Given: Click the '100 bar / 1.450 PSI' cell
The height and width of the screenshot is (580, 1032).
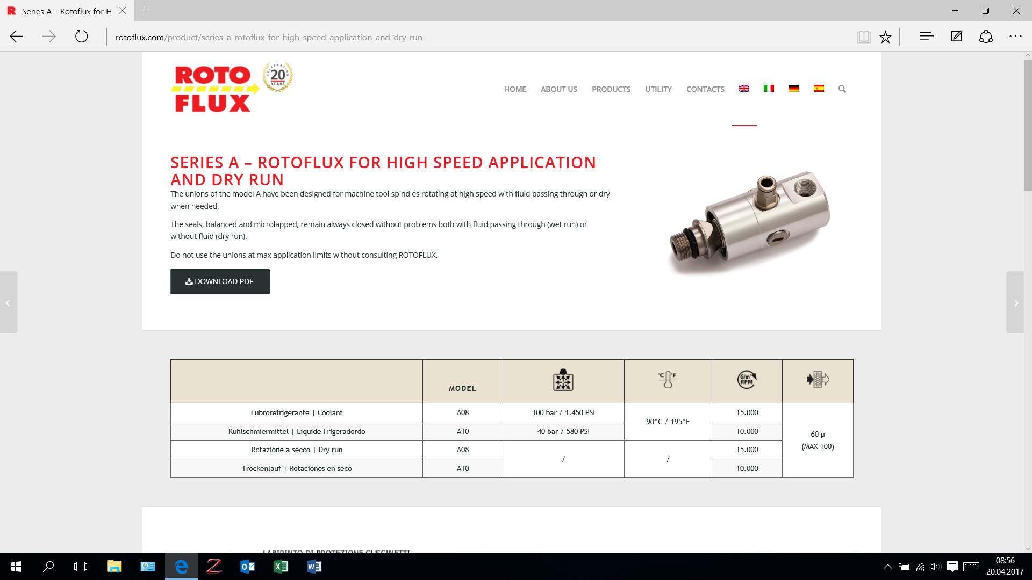Looking at the screenshot, I should tap(563, 412).
